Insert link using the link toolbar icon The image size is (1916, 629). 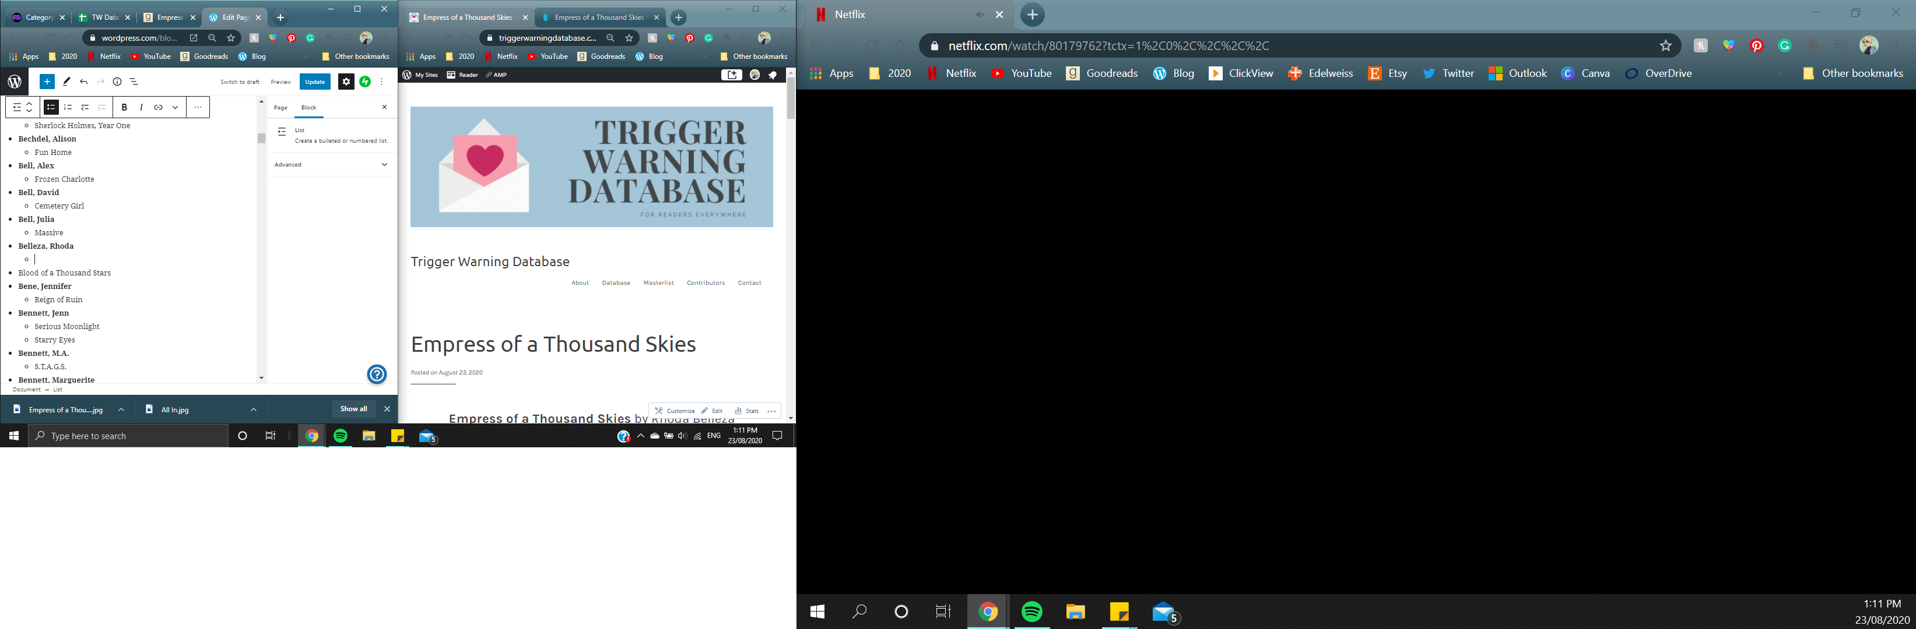pyautogui.click(x=159, y=108)
